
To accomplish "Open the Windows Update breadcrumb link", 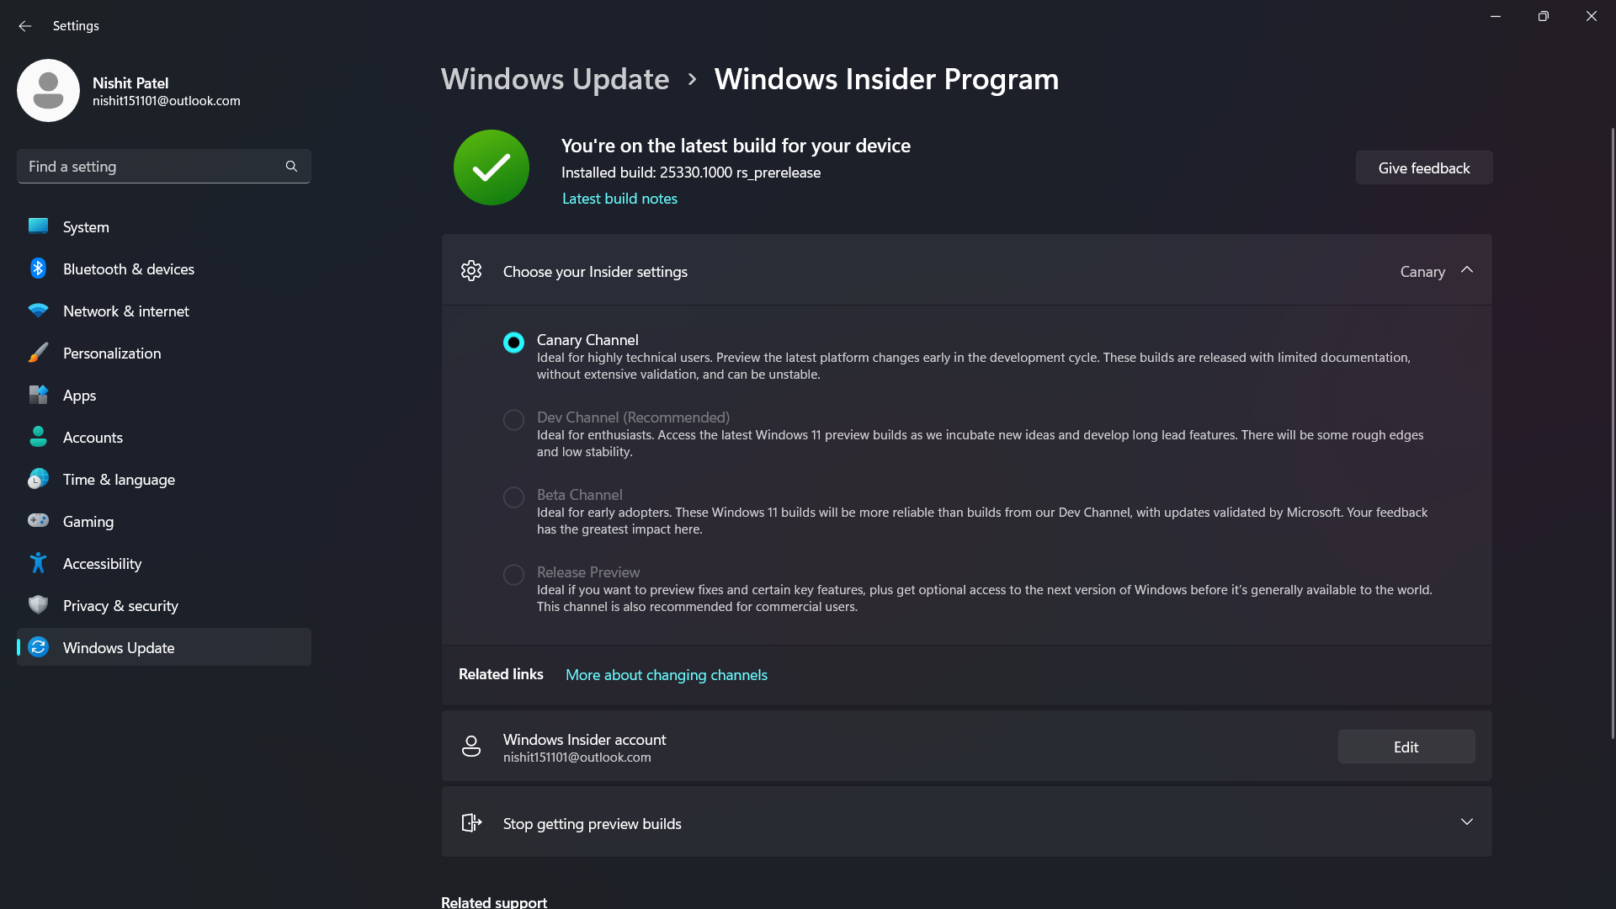I will click(x=555, y=78).
